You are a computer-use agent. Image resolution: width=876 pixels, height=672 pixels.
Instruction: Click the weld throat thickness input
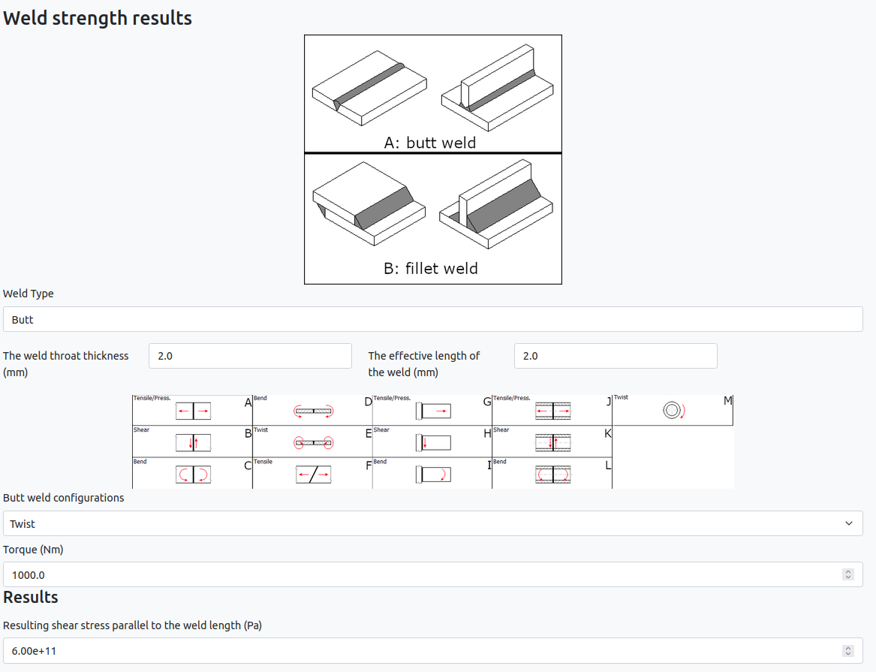point(250,356)
